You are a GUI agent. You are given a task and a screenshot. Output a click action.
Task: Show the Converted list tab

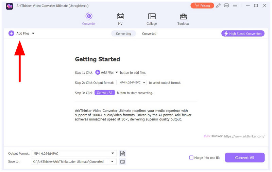[x=149, y=34]
